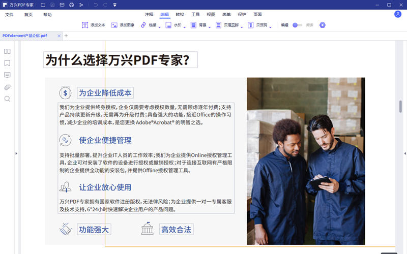Expand the 贝茨码 dropdown arrow
Screen dimensions: 407x254
click(271, 26)
